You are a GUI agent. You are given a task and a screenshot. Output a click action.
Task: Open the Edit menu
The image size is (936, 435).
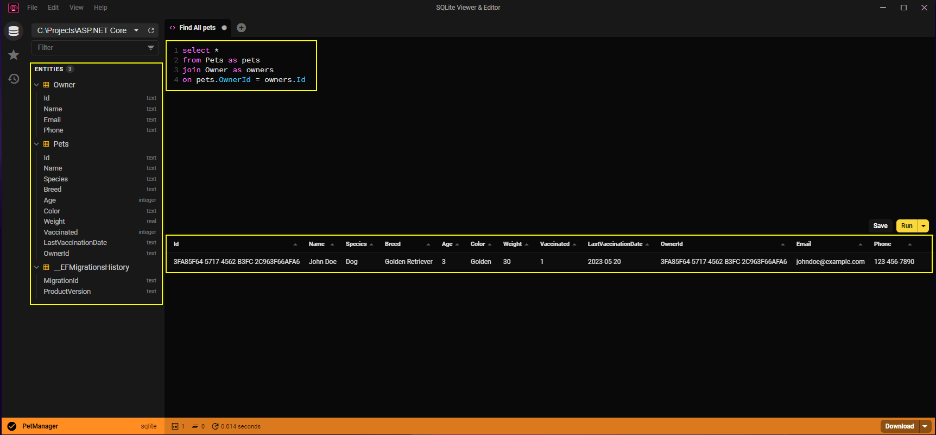click(53, 8)
